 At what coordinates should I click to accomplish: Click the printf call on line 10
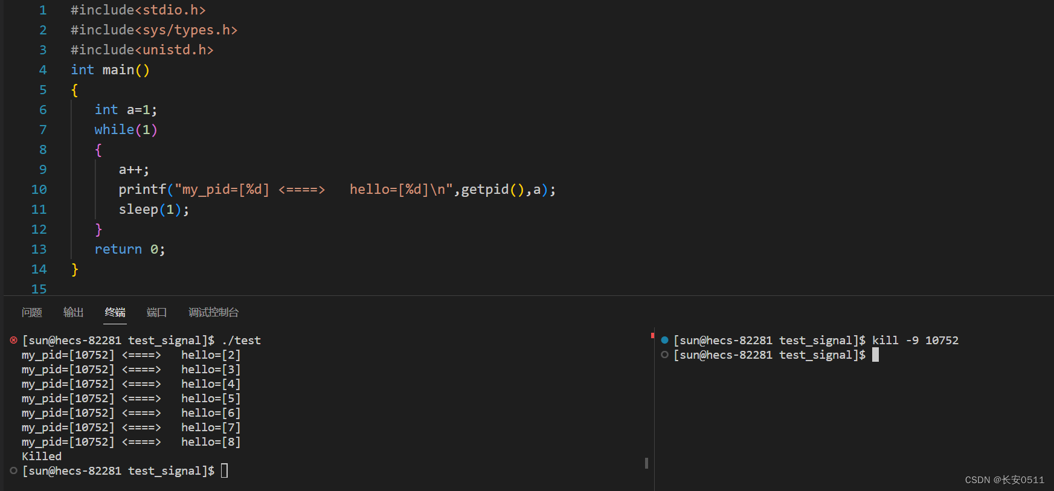click(x=337, y=190)
